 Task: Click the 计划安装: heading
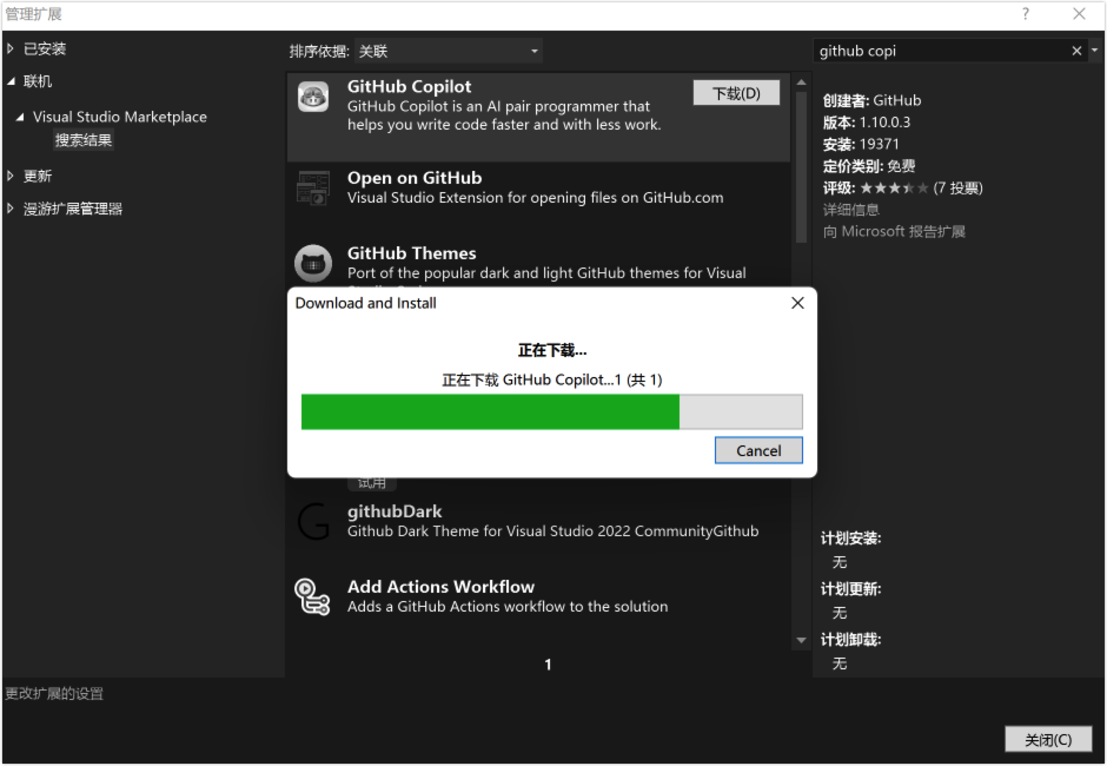851,538
